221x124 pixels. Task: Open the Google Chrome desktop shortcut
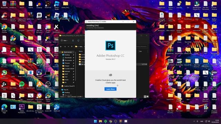[4, 28]
